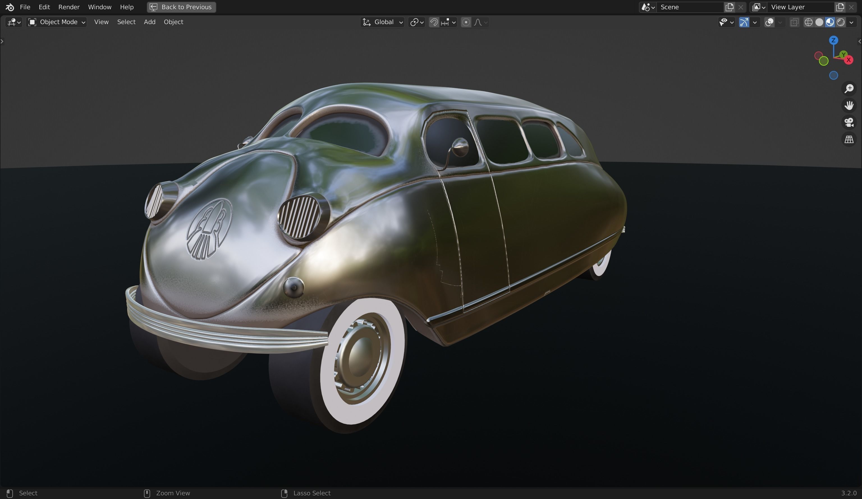Click the Select status bar hint
The width and height of the screenshot is (862, 499).
coord(28,493)
